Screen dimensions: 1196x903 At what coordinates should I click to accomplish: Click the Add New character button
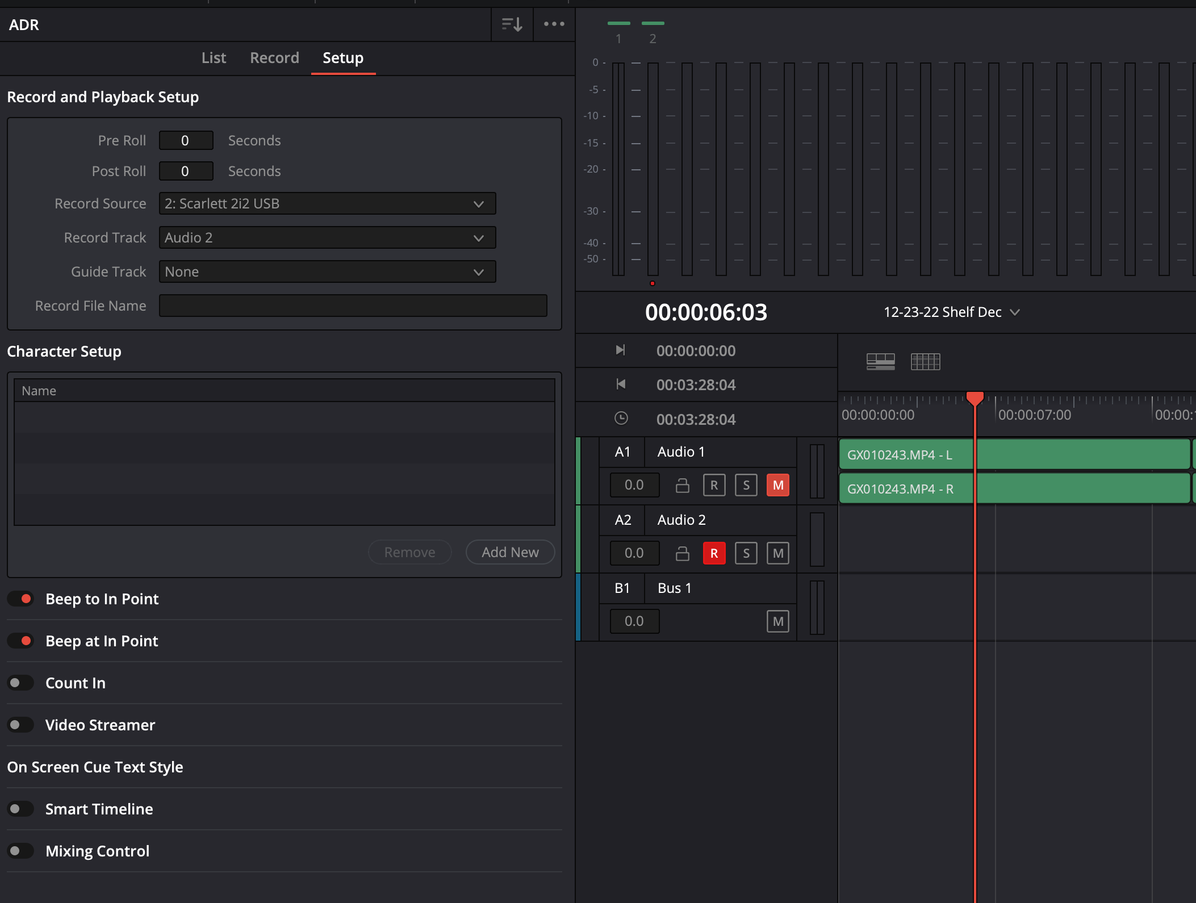(x=510, y=552)
